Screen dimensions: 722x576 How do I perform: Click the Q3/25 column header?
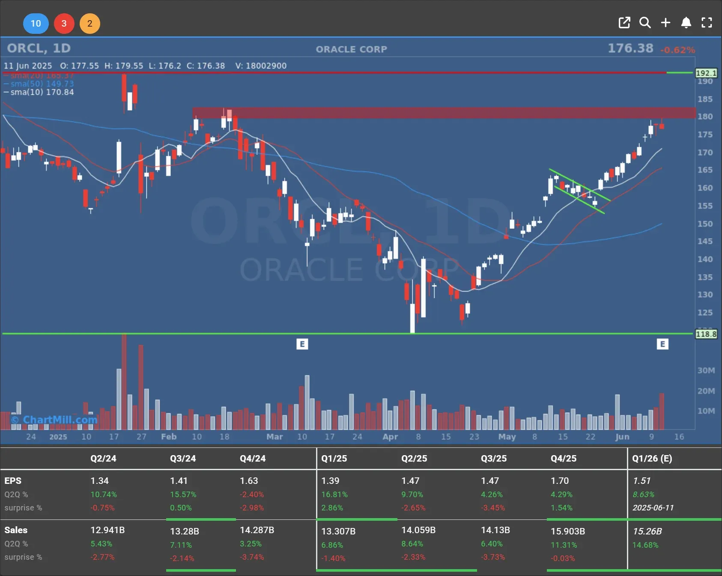pos(494,458)
